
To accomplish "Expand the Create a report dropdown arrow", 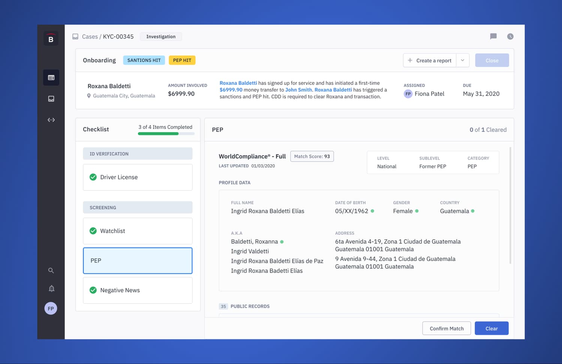I will (463, 60).
